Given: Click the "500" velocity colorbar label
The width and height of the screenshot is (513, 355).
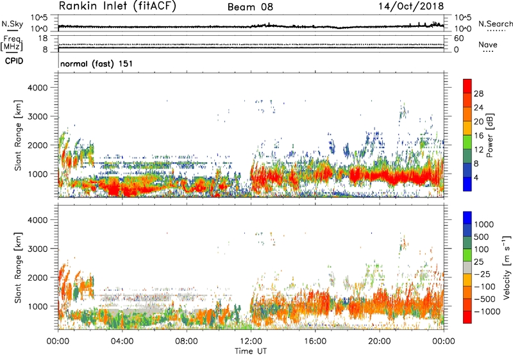Looking at the screenshot, I should (482, 237).
